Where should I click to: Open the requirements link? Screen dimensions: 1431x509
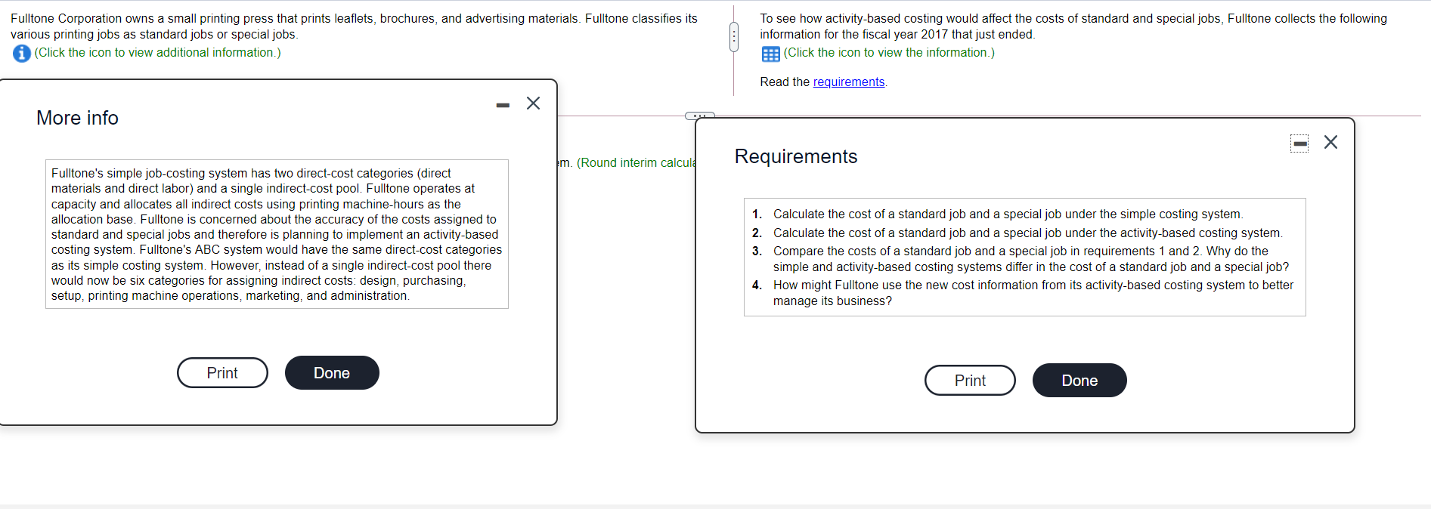click(x=848, y=82)
